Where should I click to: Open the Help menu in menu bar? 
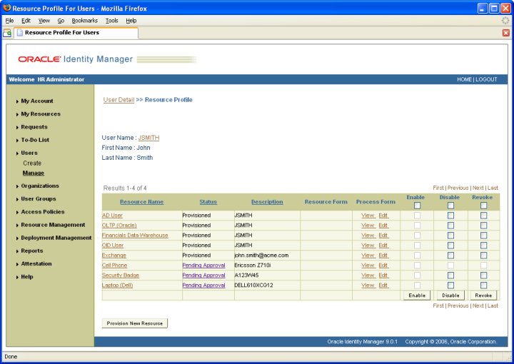131,21
